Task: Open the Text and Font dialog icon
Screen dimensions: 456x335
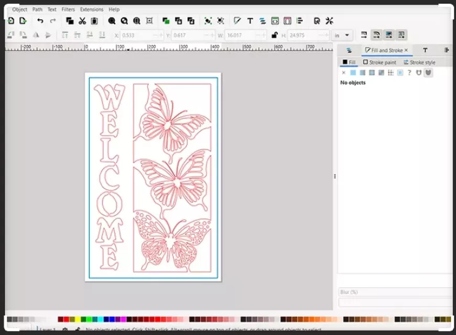Action: tap(250, 20)
